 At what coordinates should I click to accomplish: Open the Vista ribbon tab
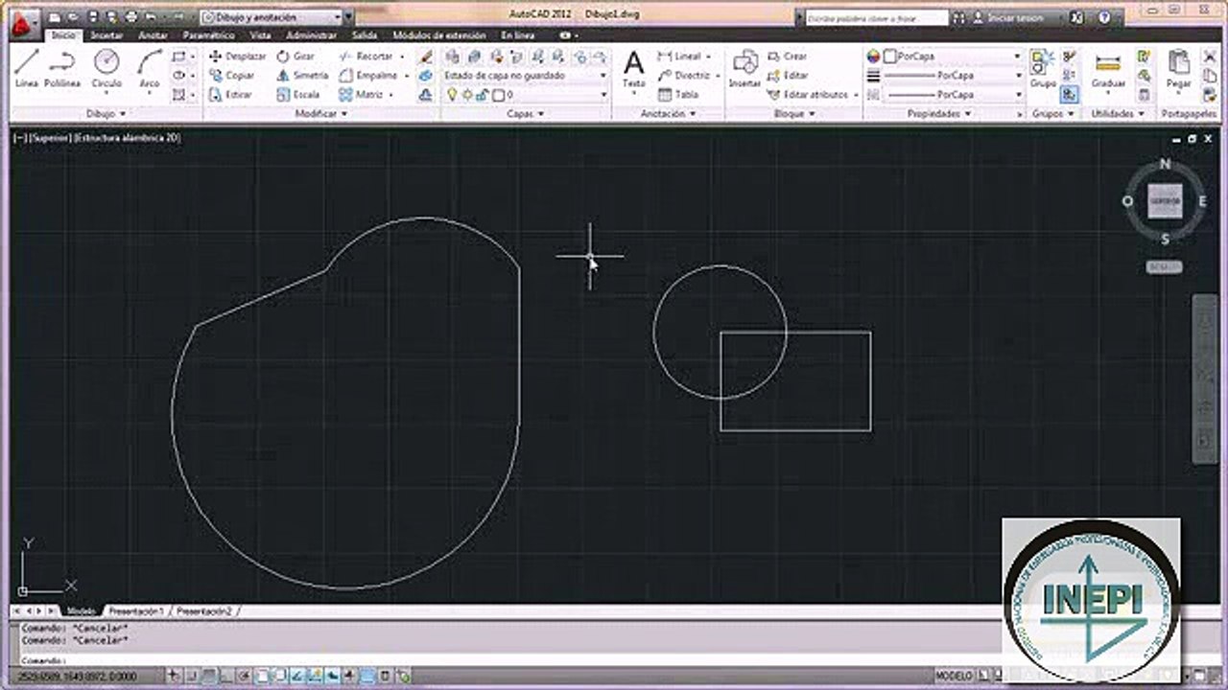point(260,35)
